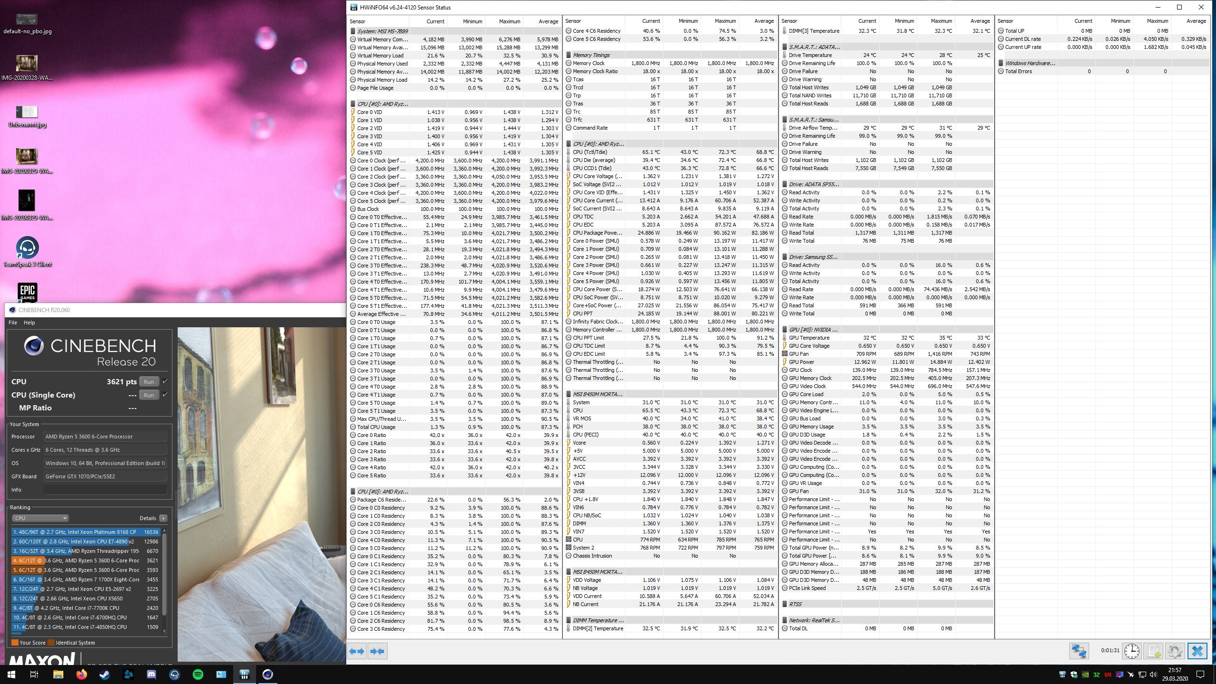Open default-no_pbo.jpg desktop file

pyautogui.click(x=27, y=23)
